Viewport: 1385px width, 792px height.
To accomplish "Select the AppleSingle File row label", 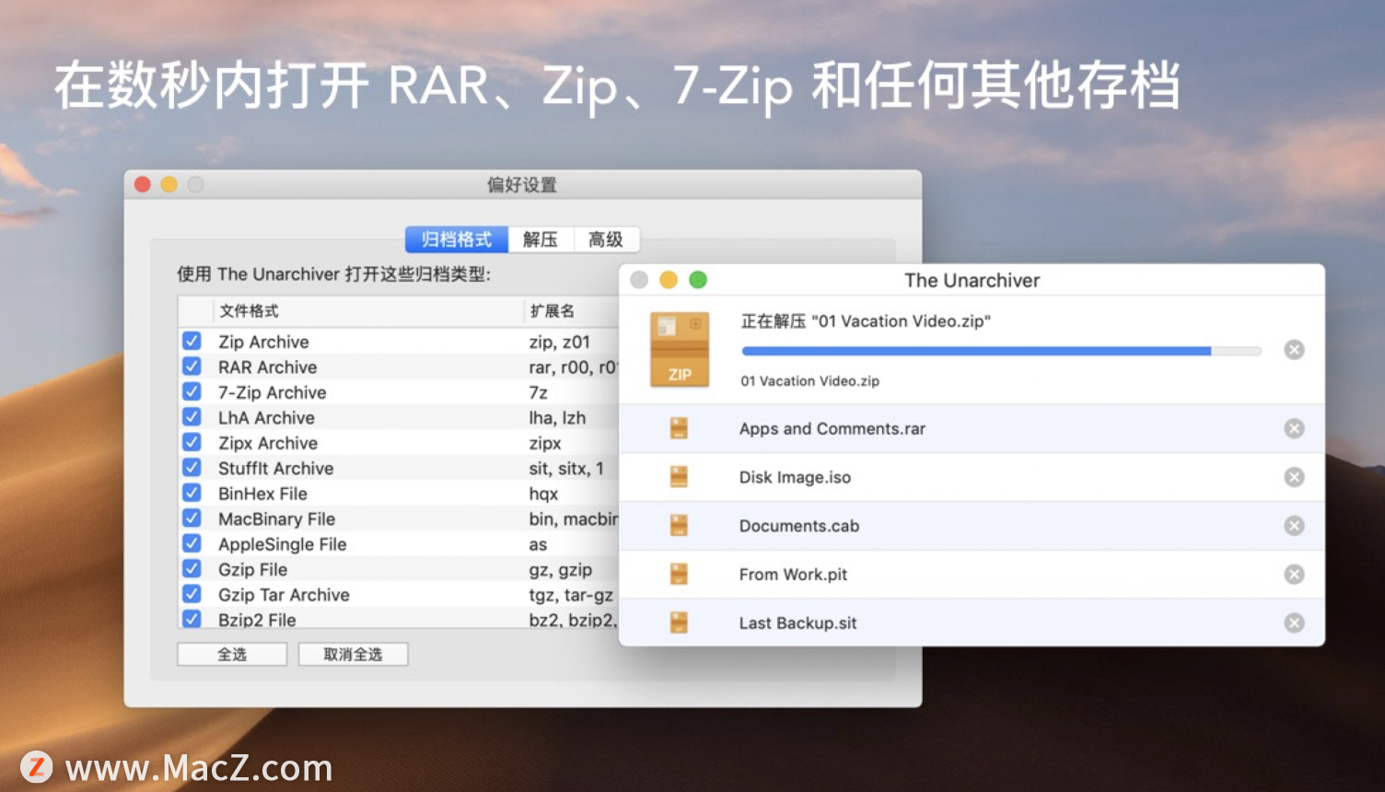I will tap(282, 544).
